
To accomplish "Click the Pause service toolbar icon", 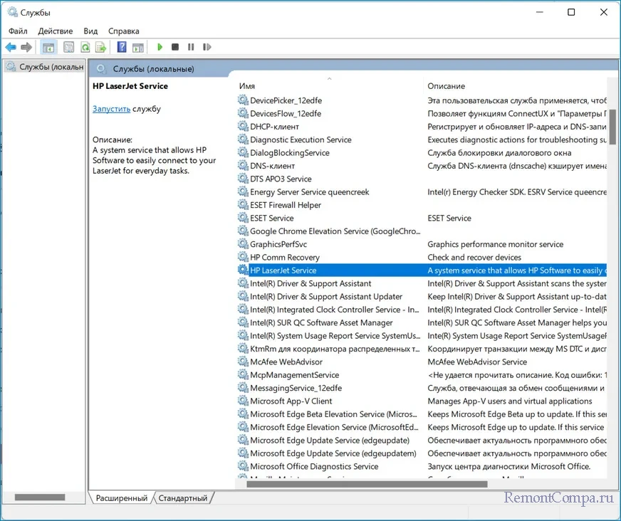I will click(x=191, y=47).
